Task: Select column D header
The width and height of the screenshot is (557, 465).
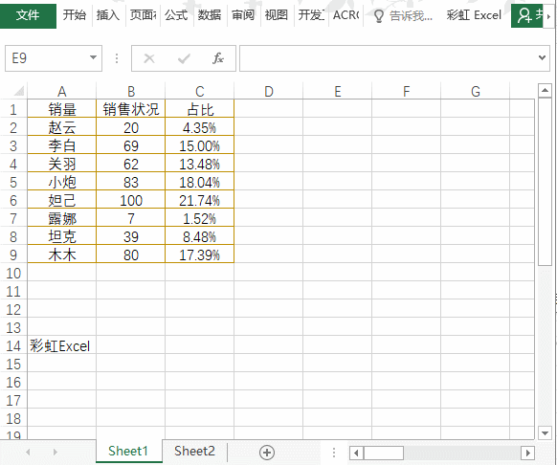Action: 269,91
